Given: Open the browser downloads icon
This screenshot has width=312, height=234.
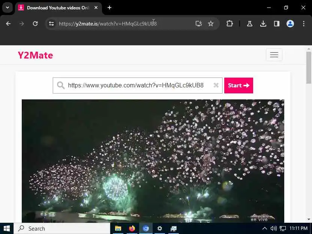Looking at the screenshot, I should pyautogui.click(x=263, y=24).
